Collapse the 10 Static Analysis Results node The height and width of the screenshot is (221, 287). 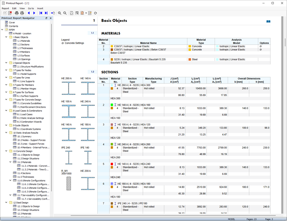coord(6,133)
